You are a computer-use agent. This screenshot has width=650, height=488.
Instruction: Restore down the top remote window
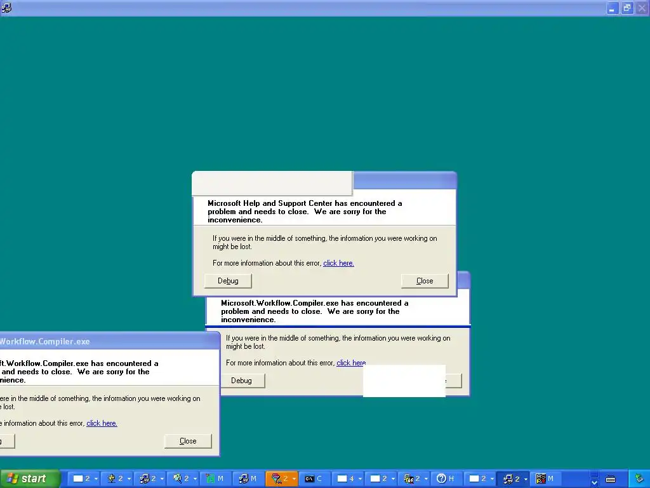[x=627, y=8]
